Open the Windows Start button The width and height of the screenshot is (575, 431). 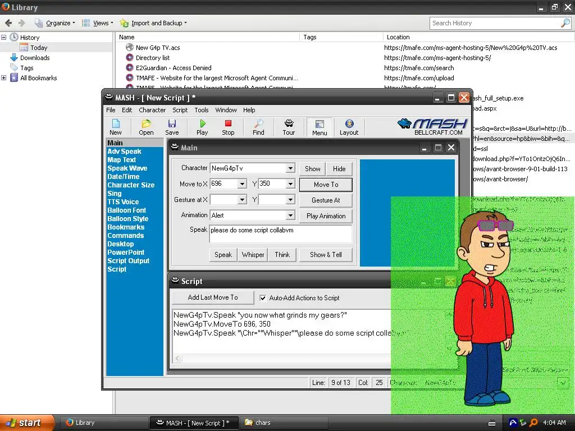26,423
